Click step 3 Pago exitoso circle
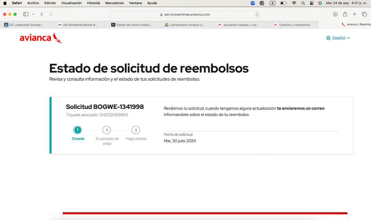Image resolution: width=371 pixels, height=220 pixels. [x=136, y=130]
